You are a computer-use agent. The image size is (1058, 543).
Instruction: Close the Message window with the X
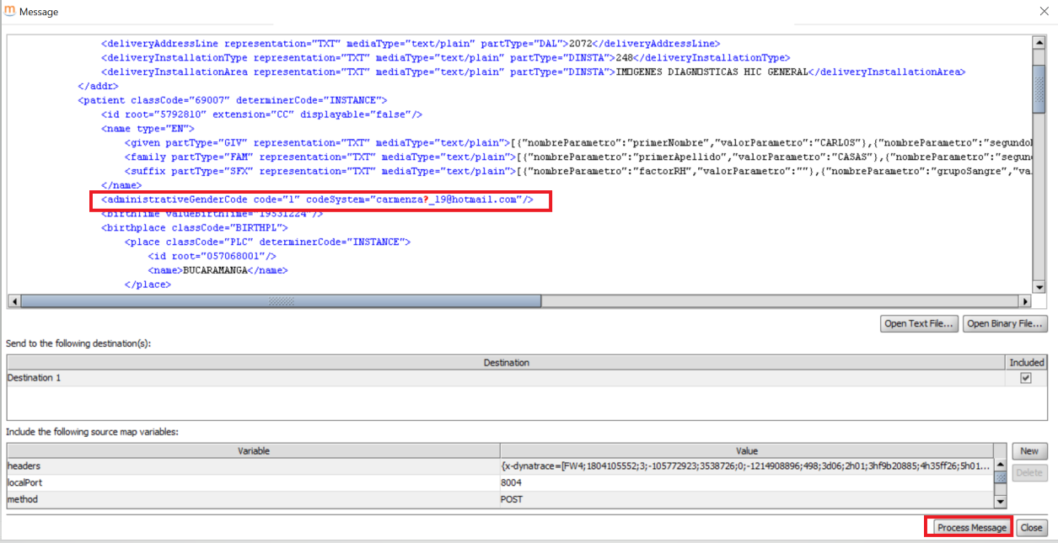point(1041,11)
